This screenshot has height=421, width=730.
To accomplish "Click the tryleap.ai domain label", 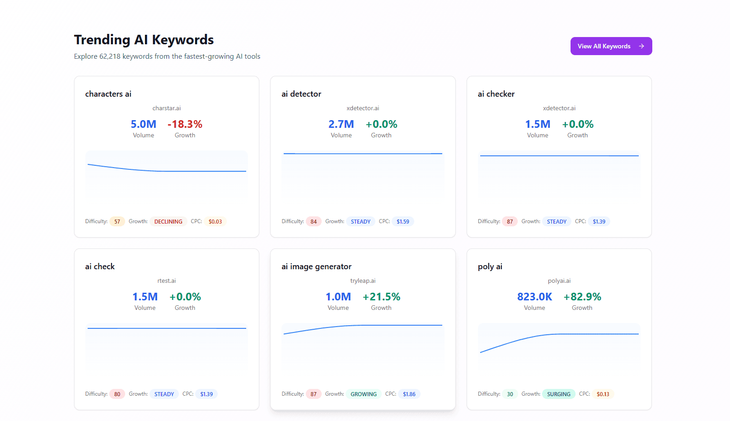I will [363, 281].
